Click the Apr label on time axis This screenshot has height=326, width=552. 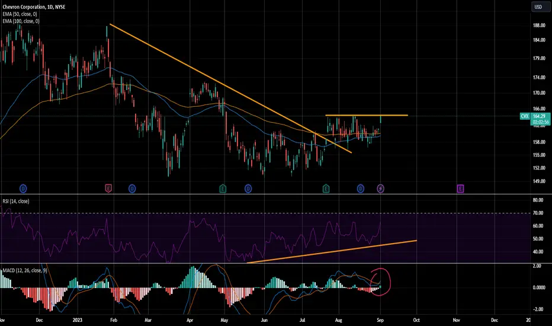coord(190,320)
